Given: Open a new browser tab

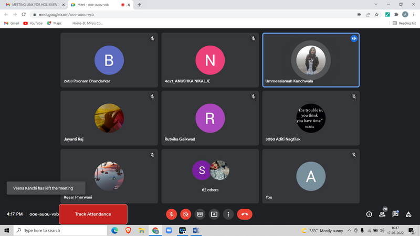Looking at the screenshot, I should 139,5.
